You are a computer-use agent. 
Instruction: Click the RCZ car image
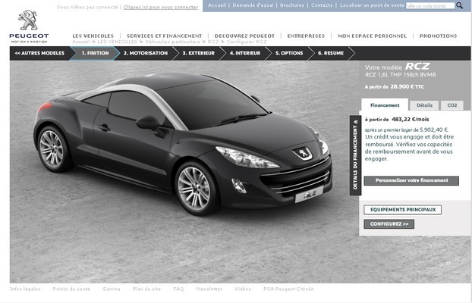tap(183, 142)
